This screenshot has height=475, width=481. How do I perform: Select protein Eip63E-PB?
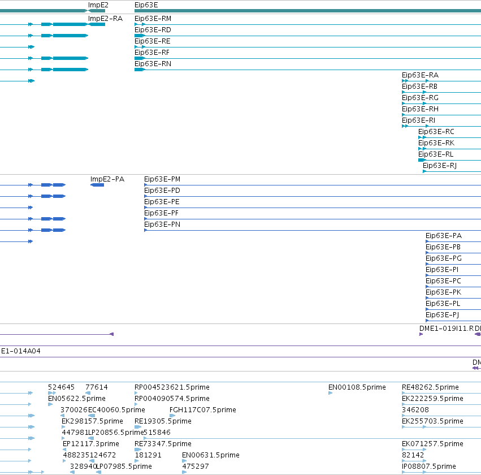coord(443,248)
